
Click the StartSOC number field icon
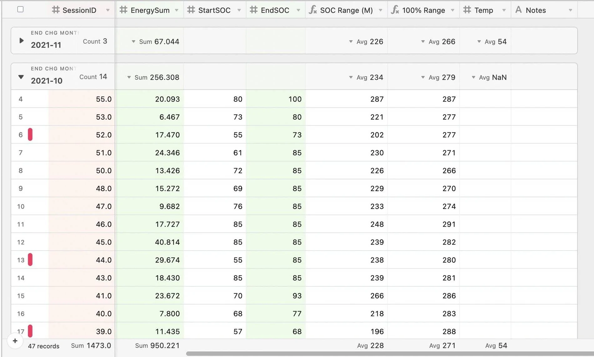pos(191,10)
